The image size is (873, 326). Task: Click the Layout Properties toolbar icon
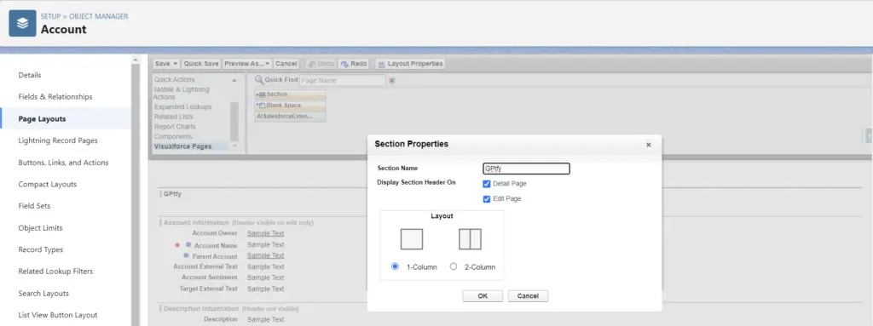(x=381, y=65)
